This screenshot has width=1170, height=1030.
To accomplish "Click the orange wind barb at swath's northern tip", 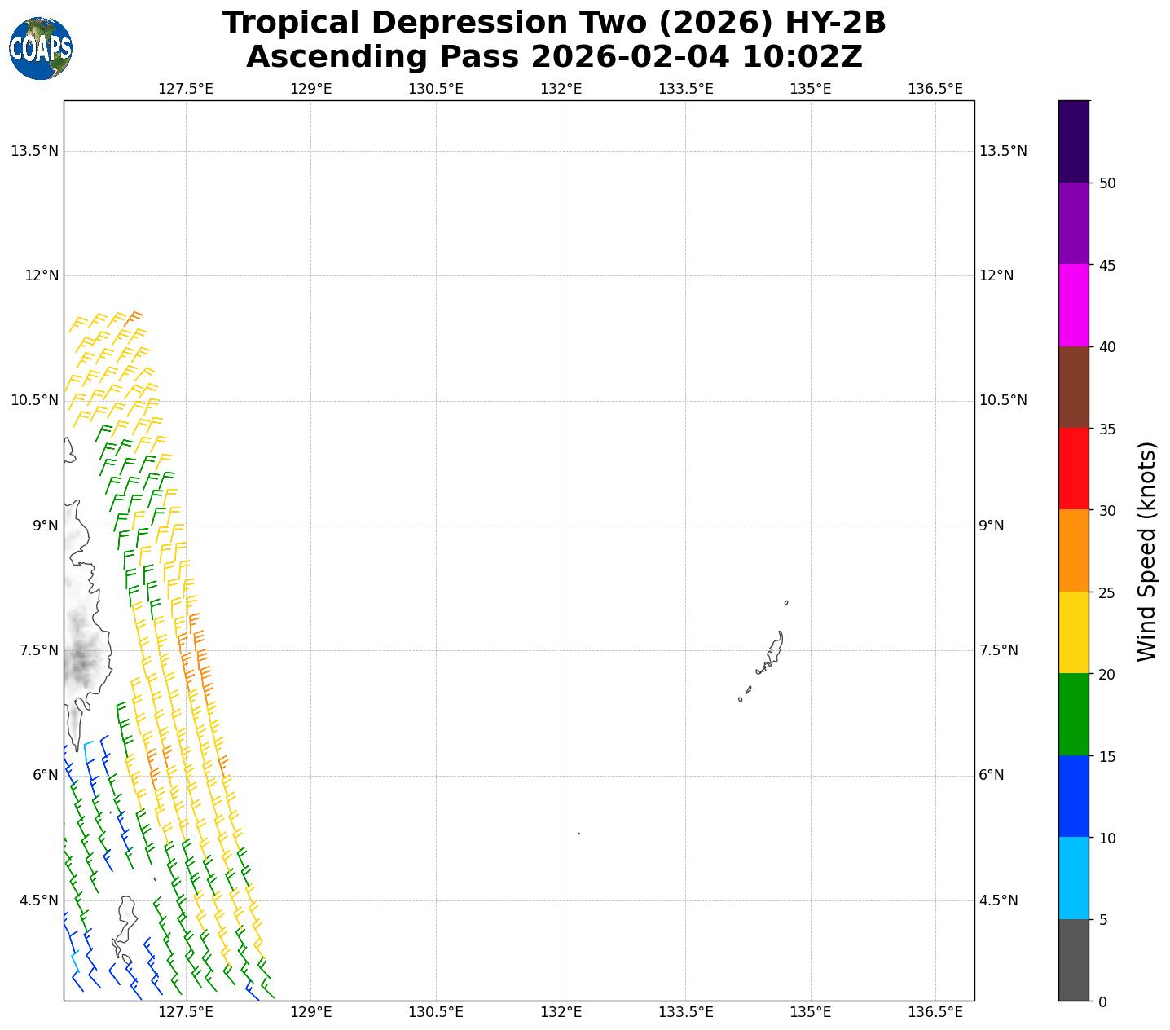I will pyautogui.click(x=134, y=317).
